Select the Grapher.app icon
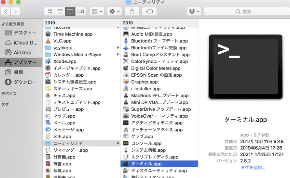Image resolution: width=290 pixels, height=178 pixels. click(x=126, y=82)
